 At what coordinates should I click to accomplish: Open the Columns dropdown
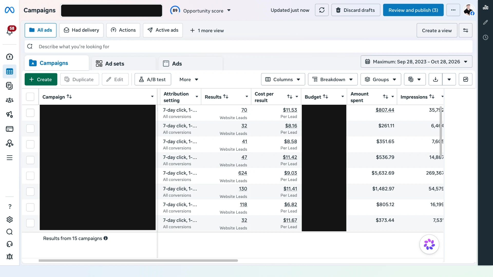[283, 79]
